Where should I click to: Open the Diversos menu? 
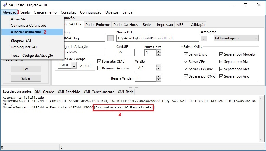coord(112,12)
